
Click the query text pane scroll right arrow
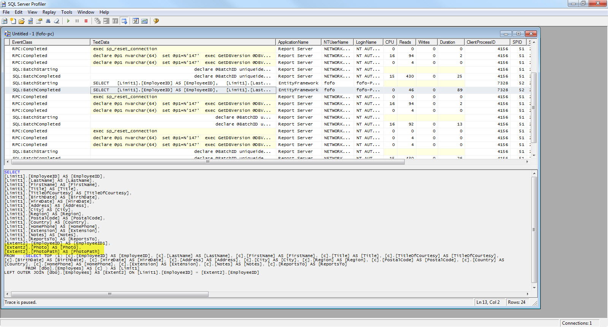527,294
